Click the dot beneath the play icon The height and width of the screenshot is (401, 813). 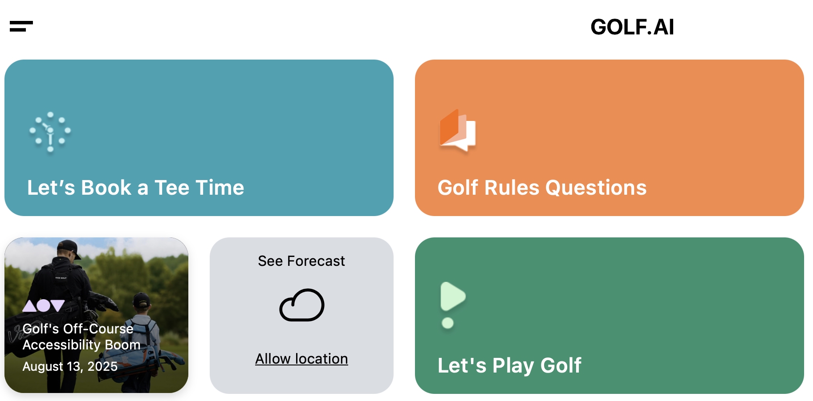(447, 323)
